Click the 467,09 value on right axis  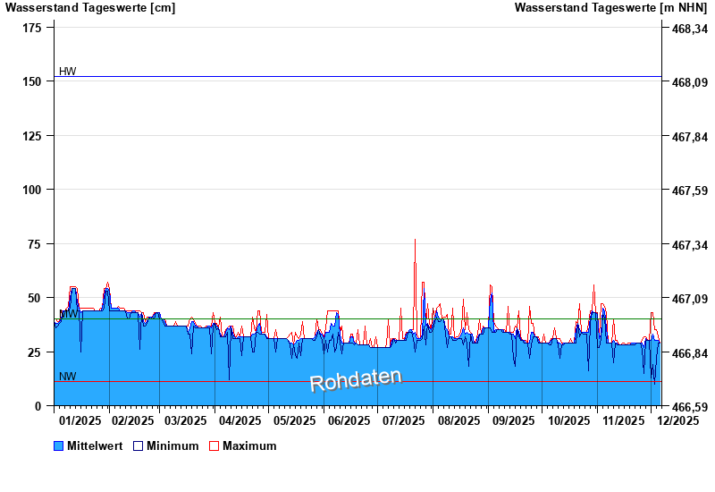point(689,299)
